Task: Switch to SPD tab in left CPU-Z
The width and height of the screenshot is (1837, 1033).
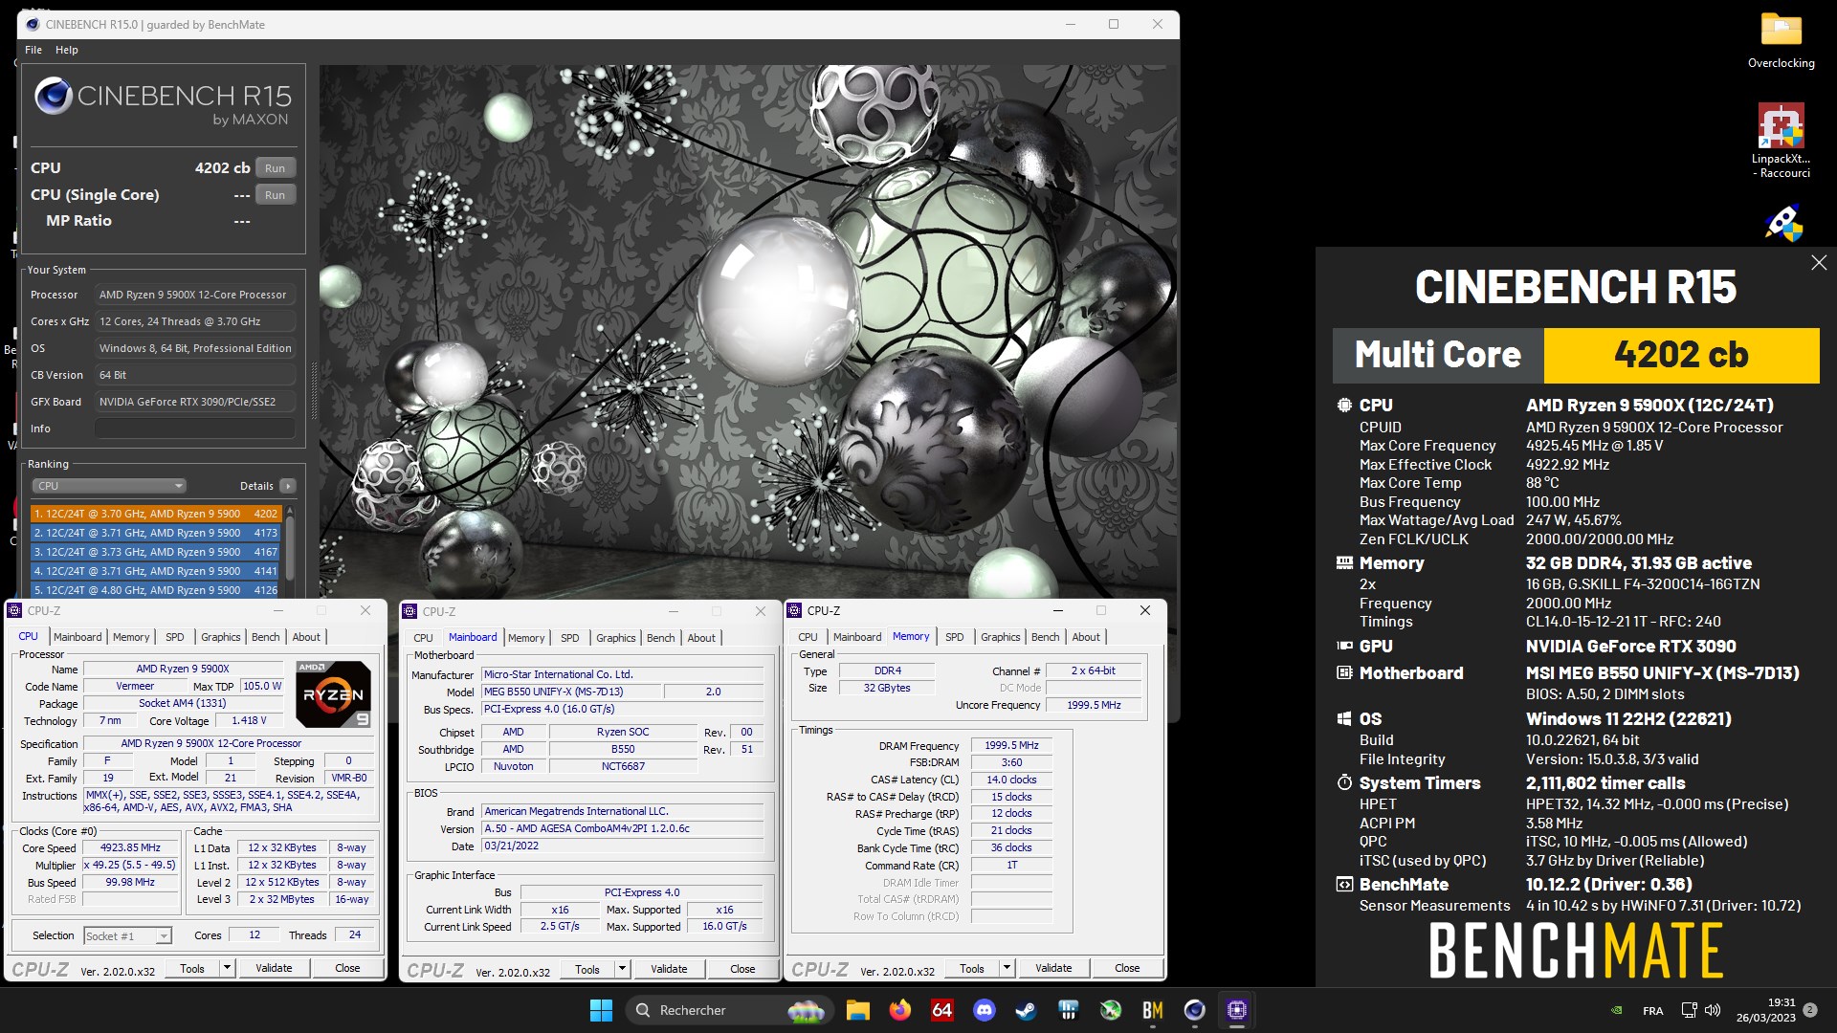Action: point(174,637)
